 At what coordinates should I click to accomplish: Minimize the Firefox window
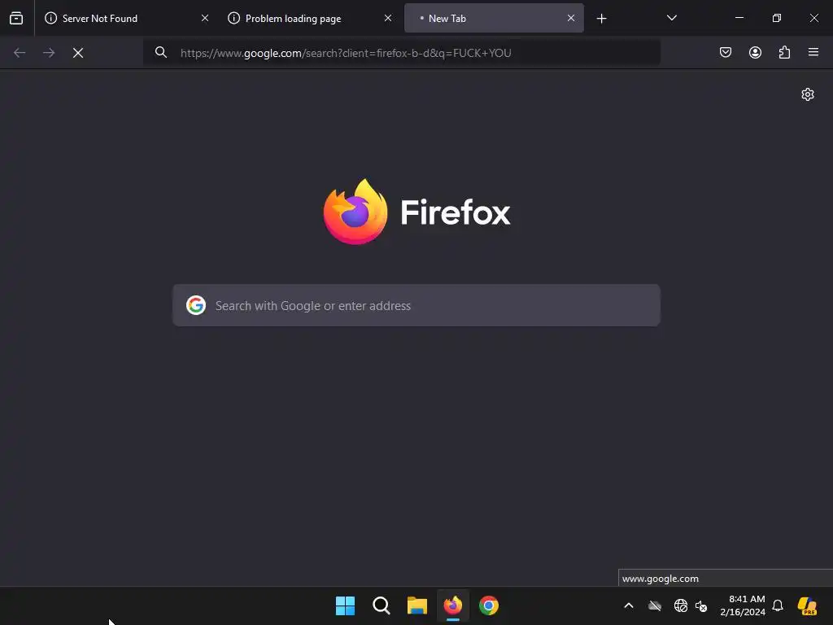click(739, 18)
